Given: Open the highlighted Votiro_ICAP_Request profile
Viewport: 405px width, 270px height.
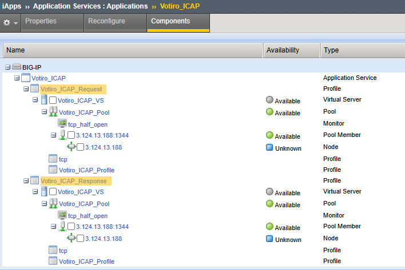Looking at the screenshot, I should (x=72, y=89).
